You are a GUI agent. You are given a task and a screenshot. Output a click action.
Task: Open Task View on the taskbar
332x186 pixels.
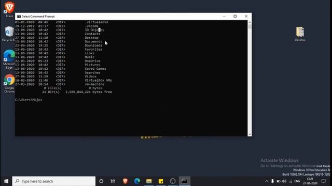(113, 181)
